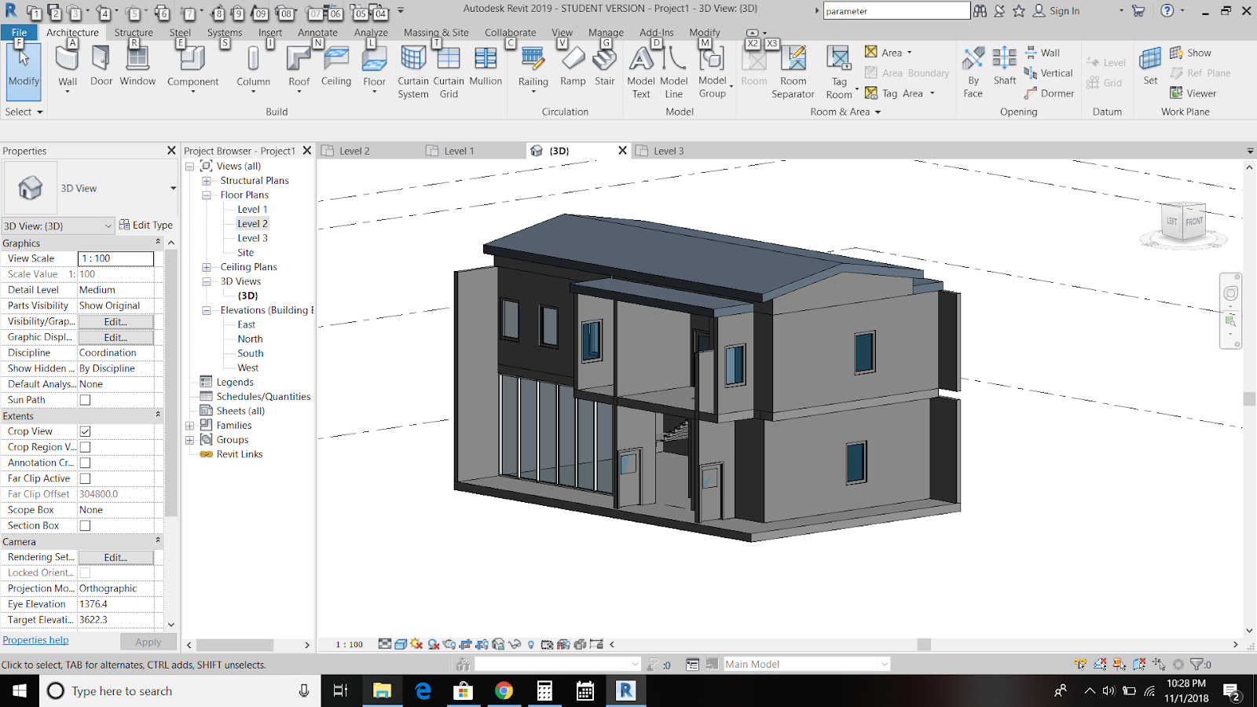Switch to the Level 1 view tab
The image size is (1257, 707).
coord(459,151)
